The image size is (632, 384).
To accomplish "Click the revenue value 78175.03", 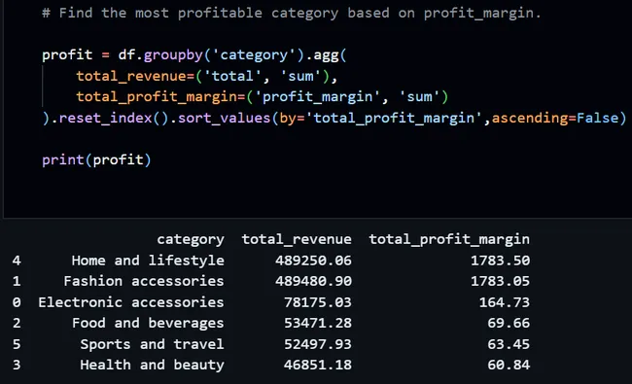I will (x=318, y=302).
